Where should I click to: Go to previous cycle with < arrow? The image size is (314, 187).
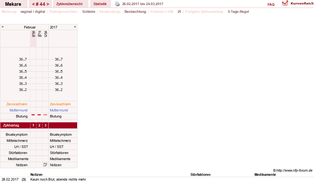(33, 4)
